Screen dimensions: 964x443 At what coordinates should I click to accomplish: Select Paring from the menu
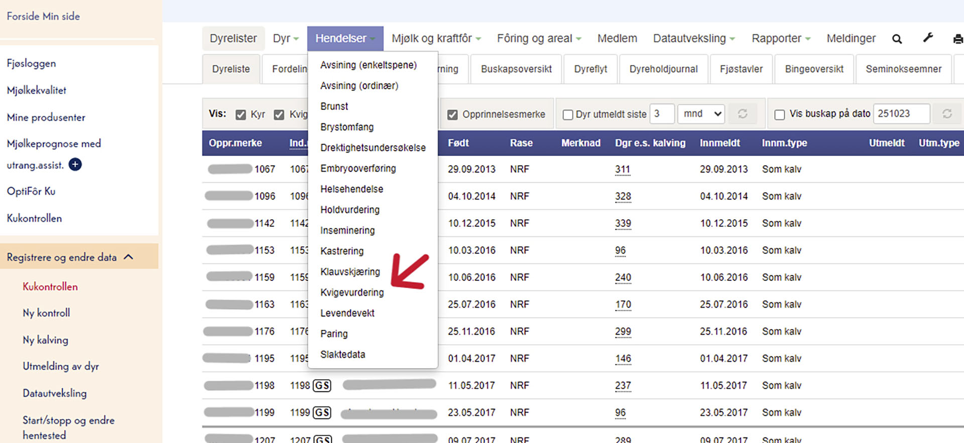pos(334,334)
